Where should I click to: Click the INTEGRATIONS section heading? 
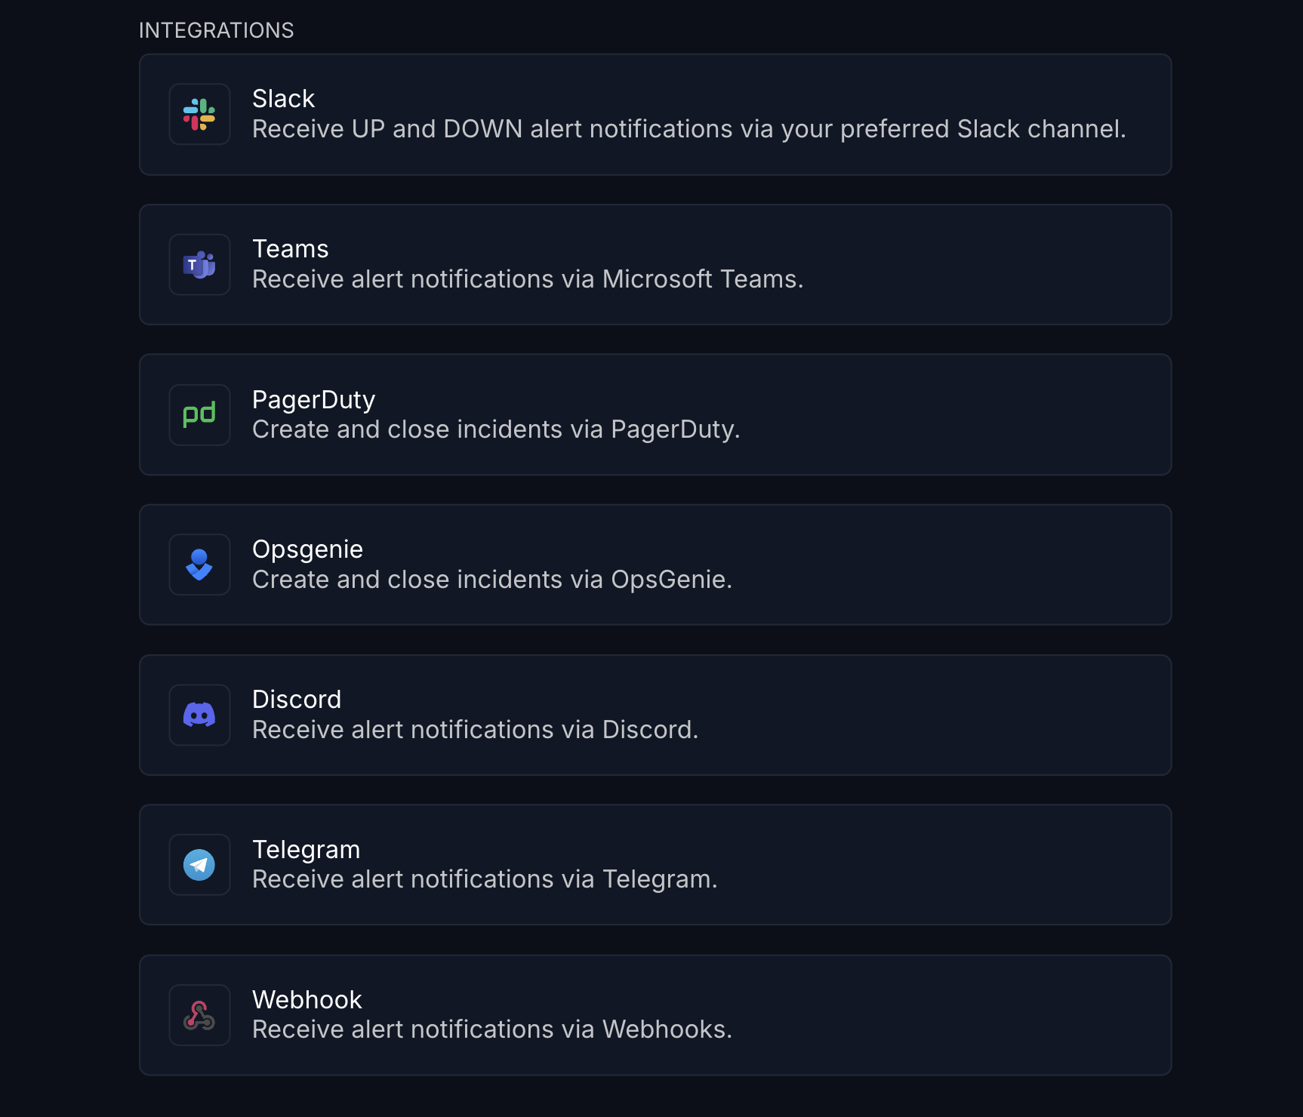tap(216, 30)
